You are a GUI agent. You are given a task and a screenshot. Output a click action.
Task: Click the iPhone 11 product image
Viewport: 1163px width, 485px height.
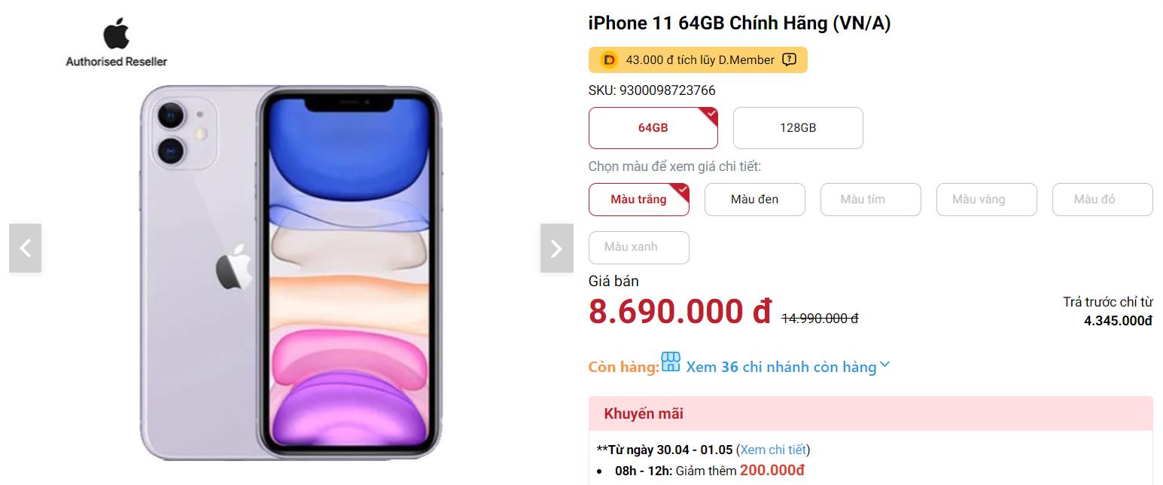291,273
